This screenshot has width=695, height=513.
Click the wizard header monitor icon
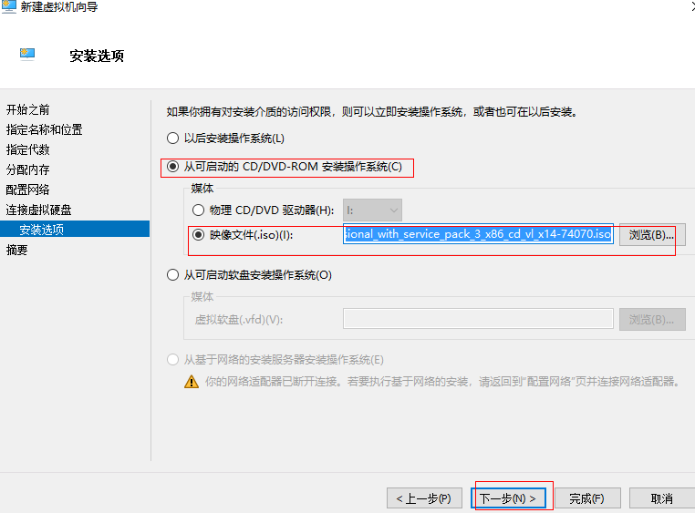coord(27,55)
